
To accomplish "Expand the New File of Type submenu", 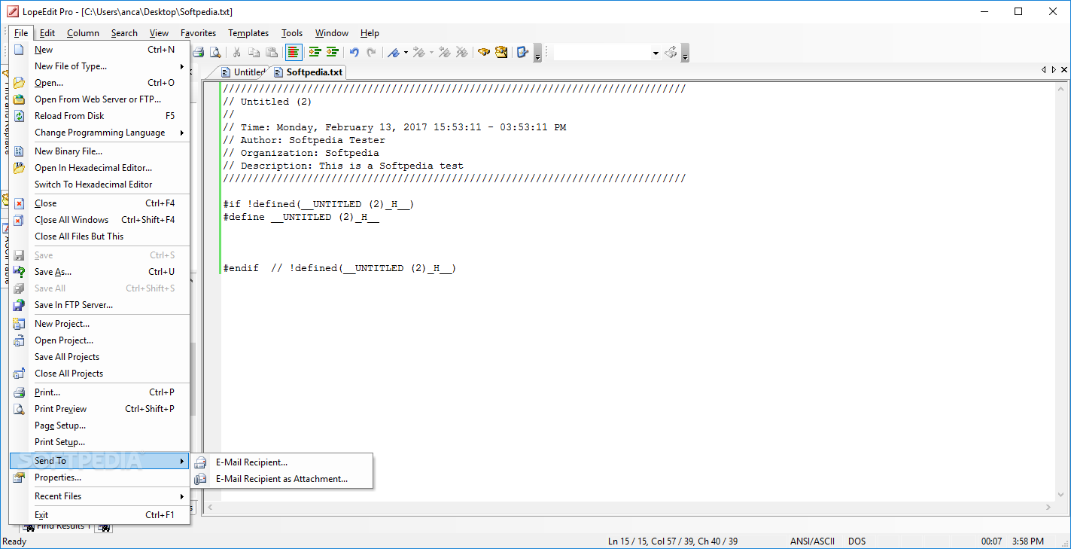I will point(99,66).
